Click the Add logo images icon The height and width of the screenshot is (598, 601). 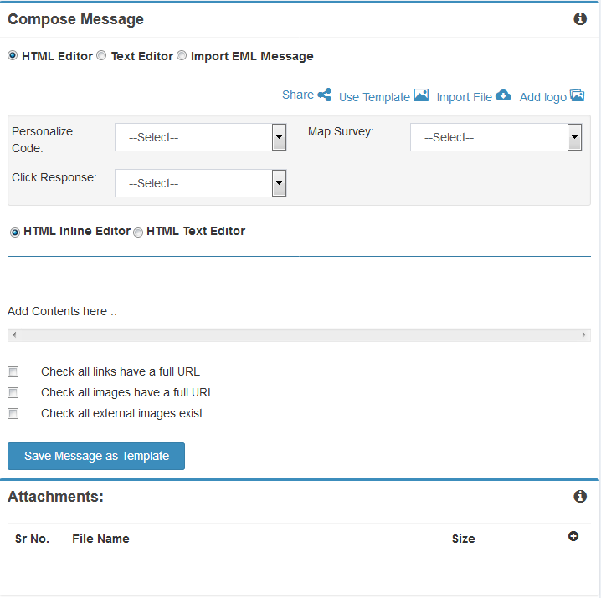tap(577, 95)
